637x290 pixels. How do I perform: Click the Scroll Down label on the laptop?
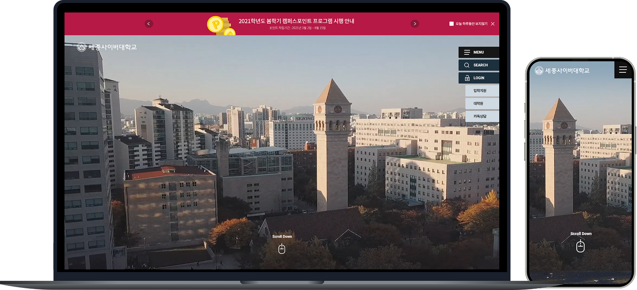[282, 236]
